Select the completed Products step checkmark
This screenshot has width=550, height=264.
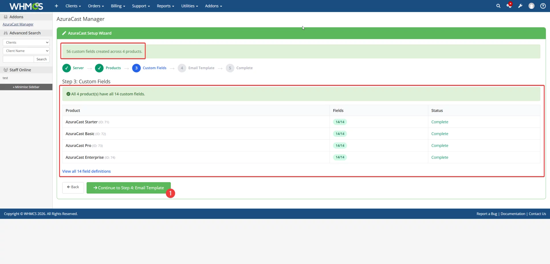click(x=99, y=68)
